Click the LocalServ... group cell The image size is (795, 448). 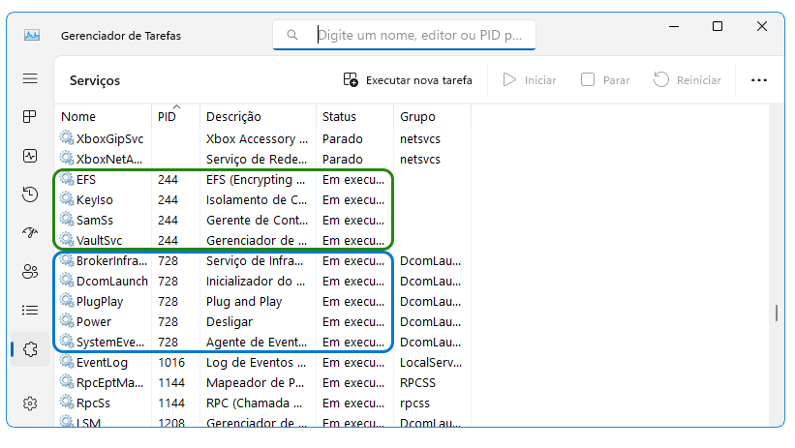pyautogui.click(x=431, y=362)
